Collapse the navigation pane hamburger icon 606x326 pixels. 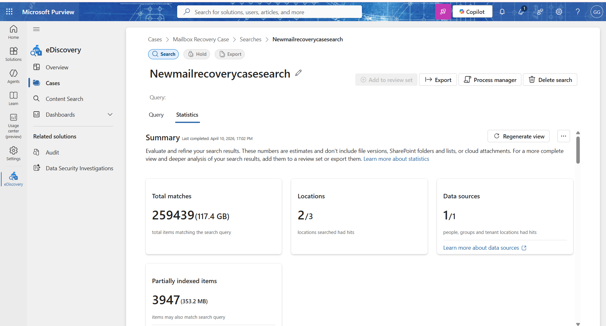coord(36,29)
